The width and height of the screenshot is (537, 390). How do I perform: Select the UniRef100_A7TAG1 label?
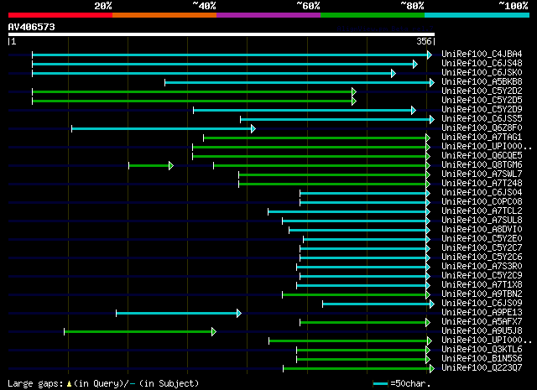tap(482, 138)
